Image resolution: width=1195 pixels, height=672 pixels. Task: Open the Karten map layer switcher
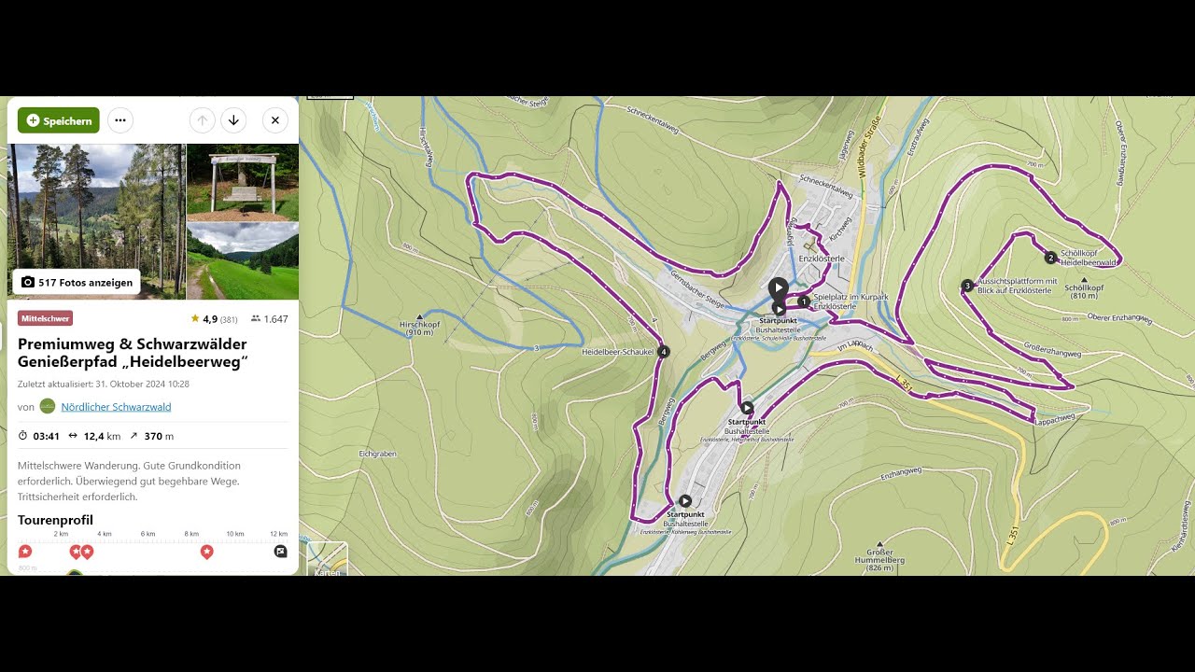pos(327,559)
